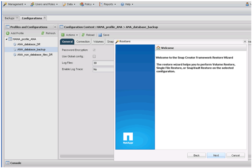Switch to the Backups tab
Image resolution: width=252 pixels, height=168 pixels.
coord(9,18)
